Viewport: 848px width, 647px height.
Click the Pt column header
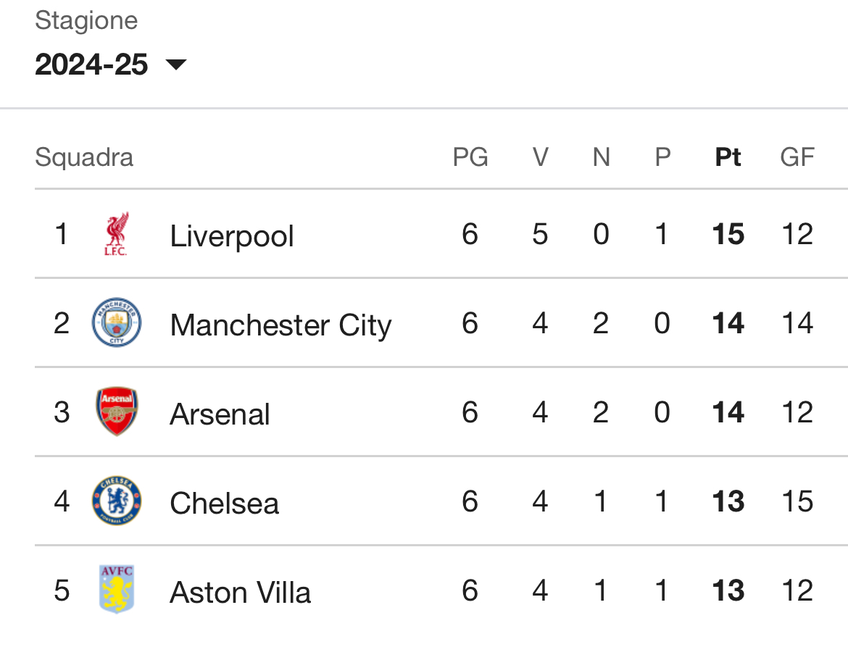click(x=728, y=157)
